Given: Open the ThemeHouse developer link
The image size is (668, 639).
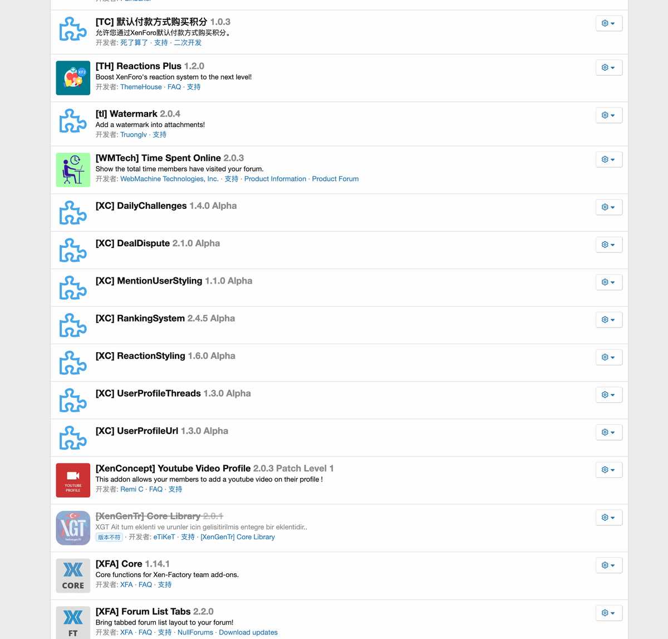Looking at the screenshot, I should [141, 87].
